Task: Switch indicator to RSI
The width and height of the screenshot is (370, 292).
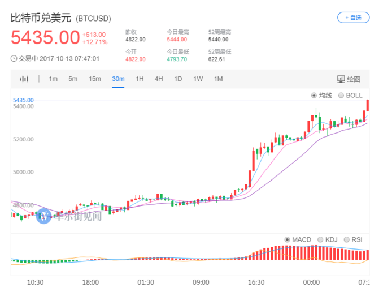Action: click(x=346, y=240)
